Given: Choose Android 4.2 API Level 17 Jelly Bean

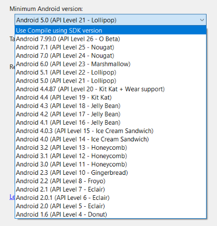Looking at the screenshot, I should tap(111, 114).
